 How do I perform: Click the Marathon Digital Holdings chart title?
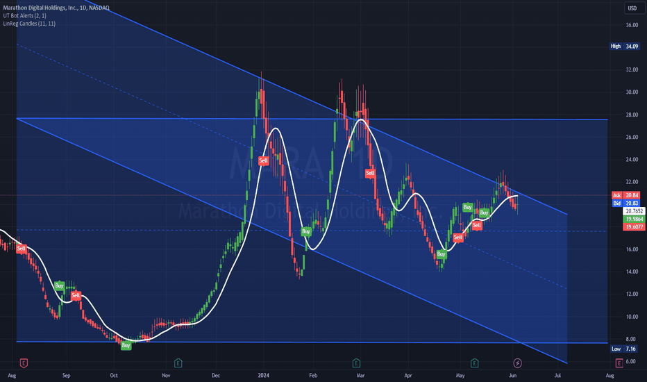56,8
